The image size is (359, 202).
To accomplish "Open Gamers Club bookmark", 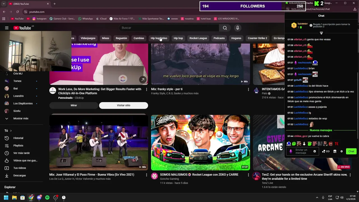I will click(x=62, y=19).
